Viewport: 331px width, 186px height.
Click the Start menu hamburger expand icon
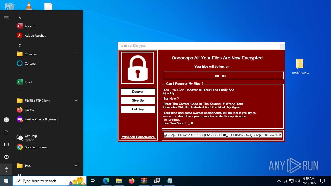click(x=6, y=18)
